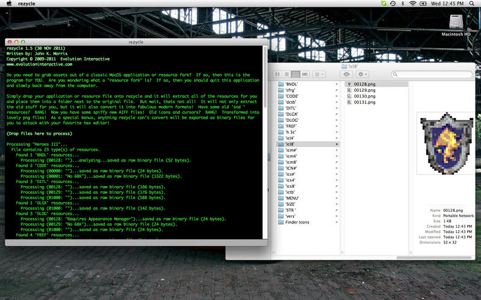Image resolution: width=481 pixels, height=300 pixels.
Task: Click the 'icl8' folder title in Finder
Action: coord(350,66)
